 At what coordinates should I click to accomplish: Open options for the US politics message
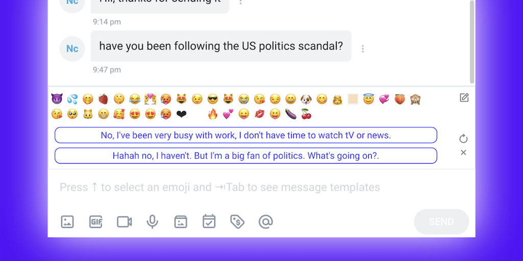pyautogui.click(x=363, y=49)
